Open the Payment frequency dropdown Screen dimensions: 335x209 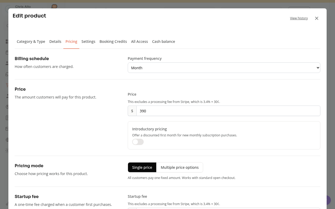[224, 68]
